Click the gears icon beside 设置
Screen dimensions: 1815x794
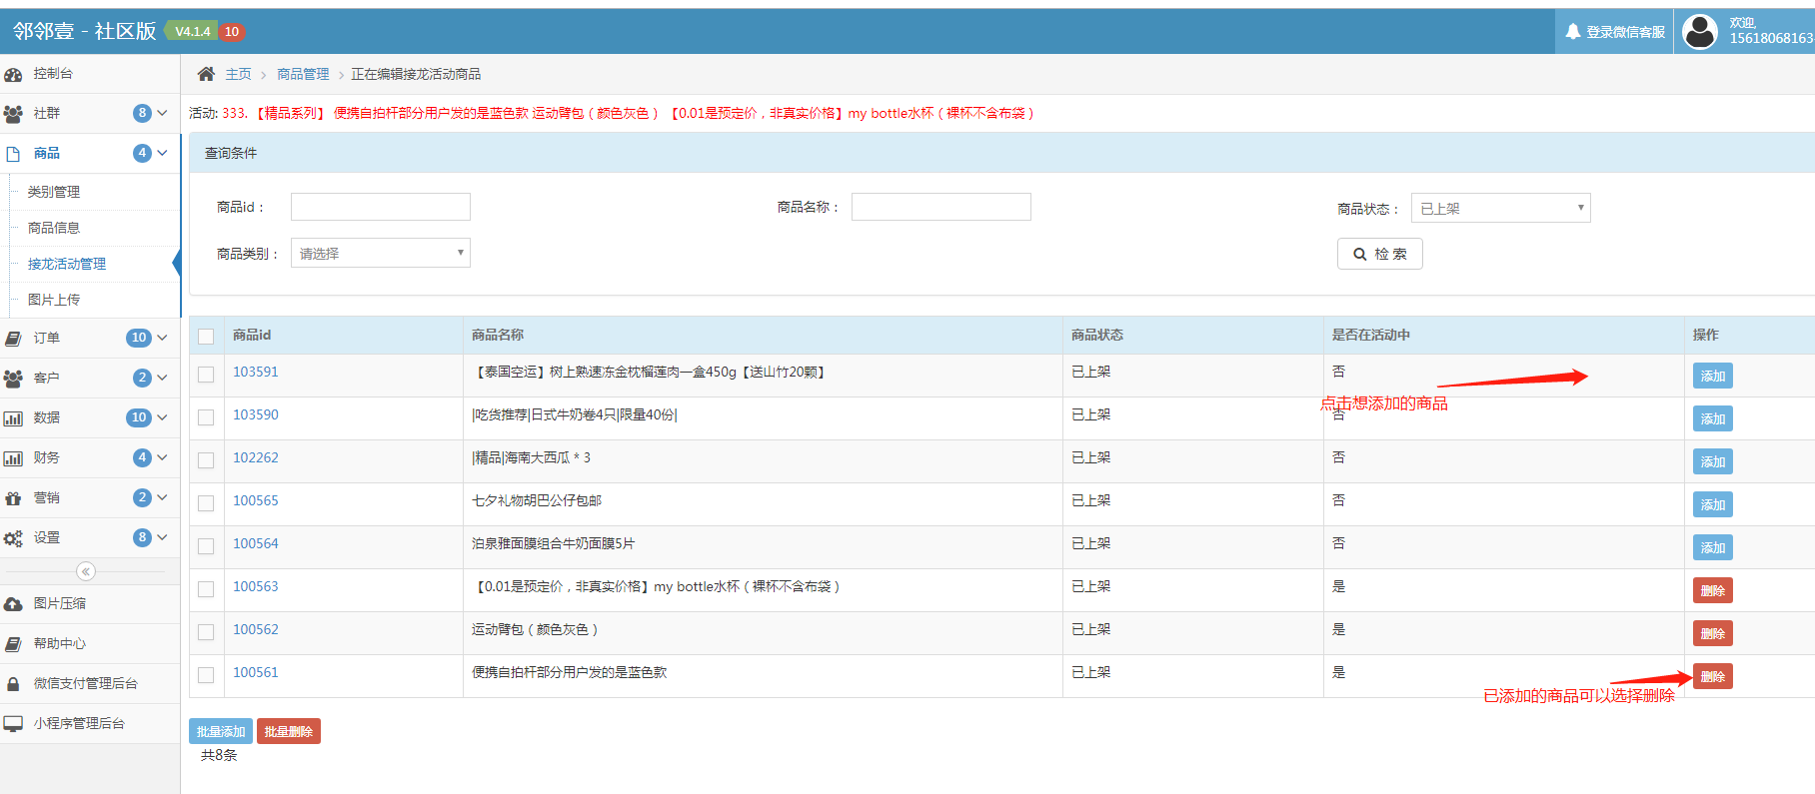coord(13,538)
